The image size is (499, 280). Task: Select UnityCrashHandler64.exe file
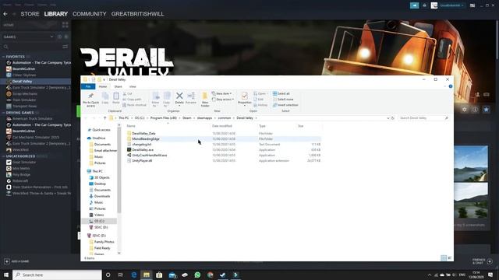pos(149,156)
